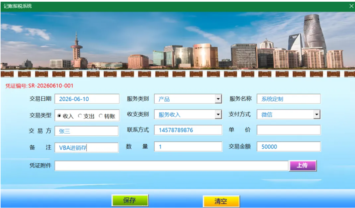Click the 清空 button
This screenshot has height=208, width=355.
(x=221, y=201)
